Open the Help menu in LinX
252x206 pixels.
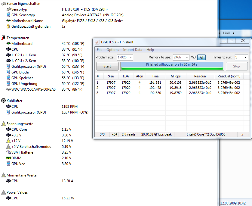point(150,50)
